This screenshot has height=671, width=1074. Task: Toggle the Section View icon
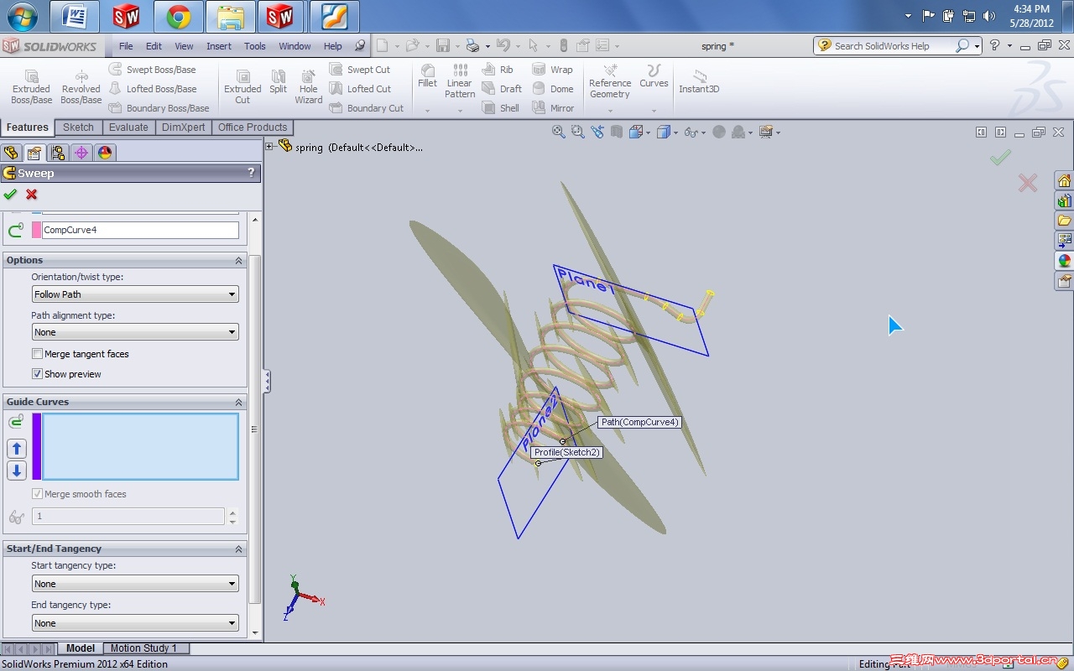[x=617, y=132]
